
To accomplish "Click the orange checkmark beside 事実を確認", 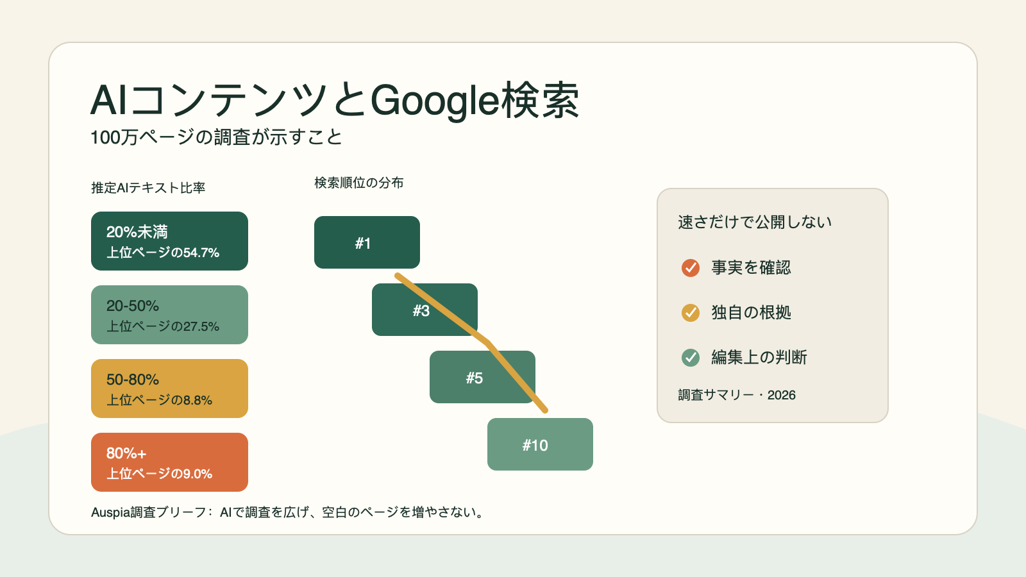I will pos(691,267).
